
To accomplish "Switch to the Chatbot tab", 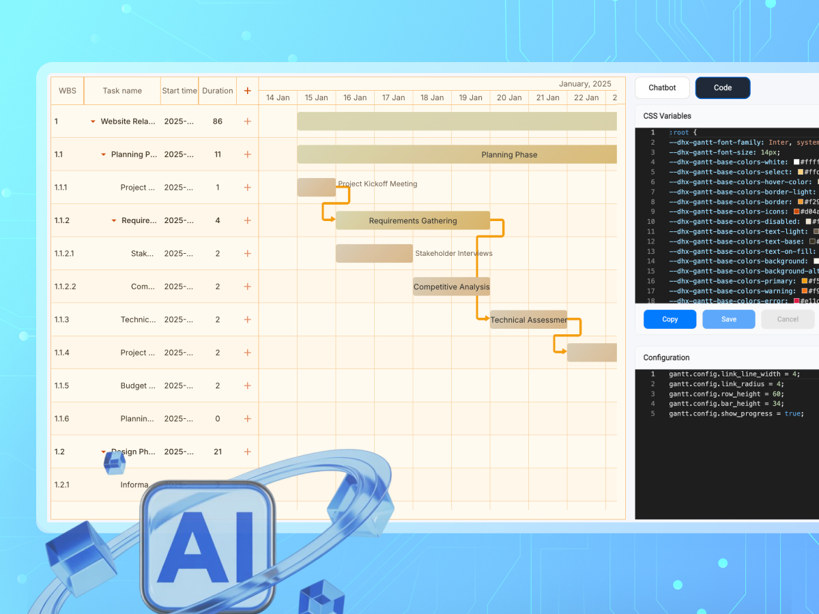I will [662, 87].
